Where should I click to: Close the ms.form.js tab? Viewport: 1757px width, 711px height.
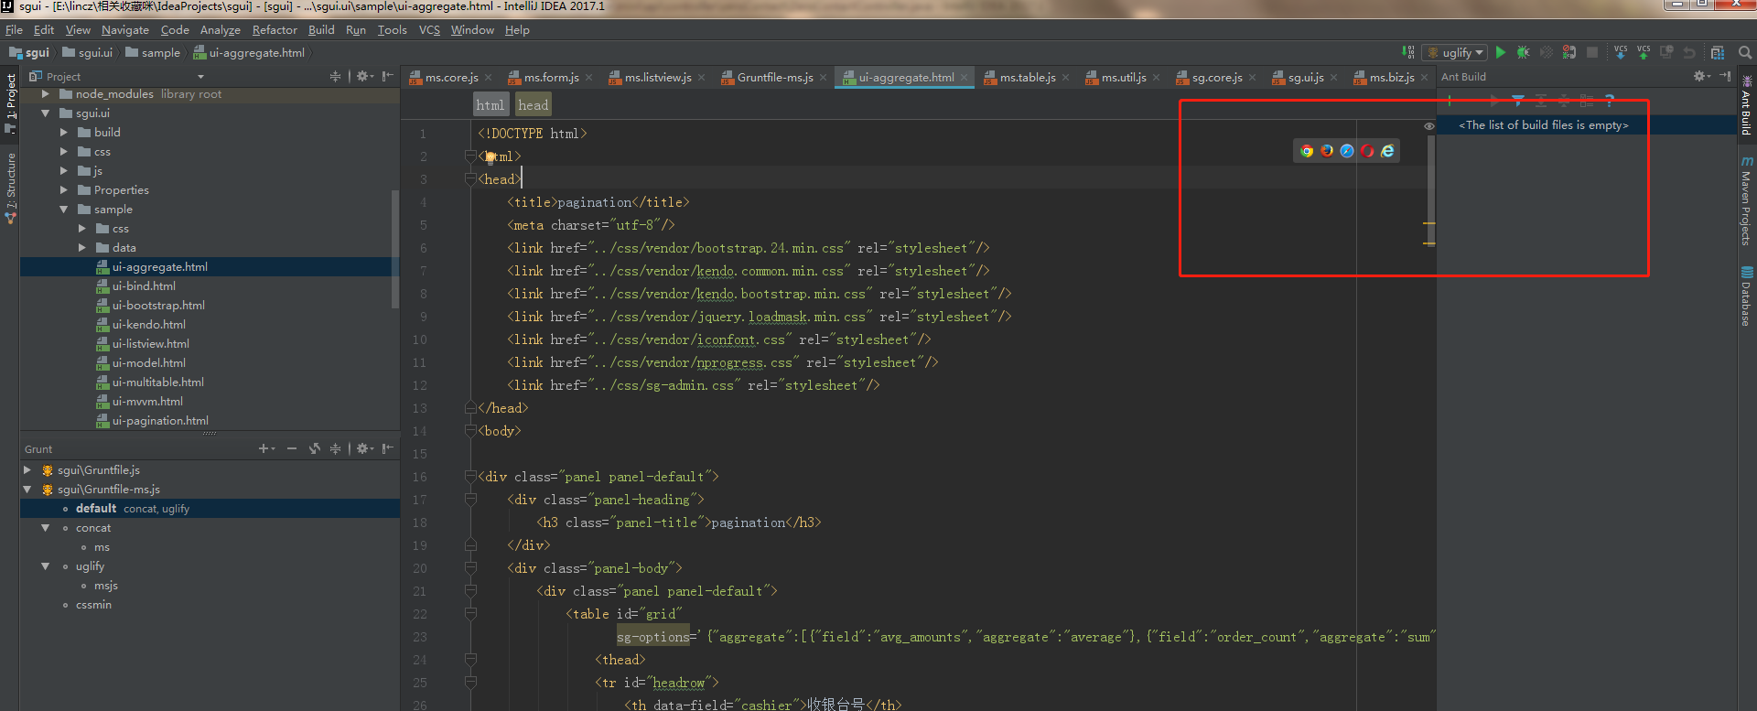coord(588,78)
